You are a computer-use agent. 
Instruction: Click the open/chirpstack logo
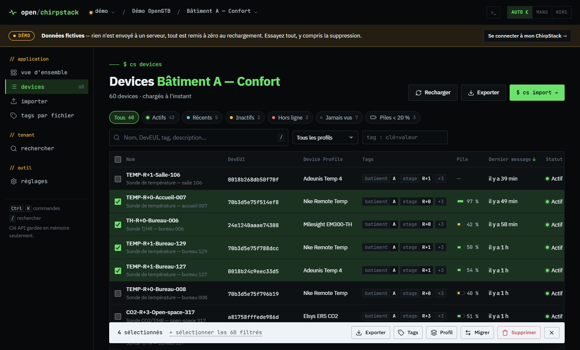click(44, 12)
